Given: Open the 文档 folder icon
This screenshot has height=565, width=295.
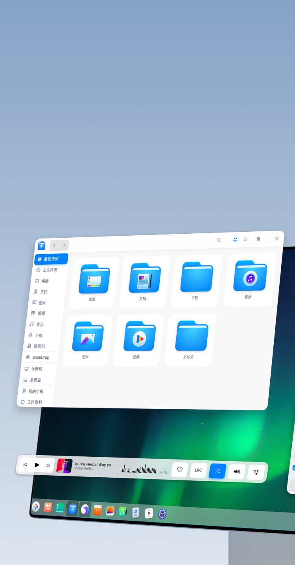Looking at the screenshot, I should coord(145,279).
